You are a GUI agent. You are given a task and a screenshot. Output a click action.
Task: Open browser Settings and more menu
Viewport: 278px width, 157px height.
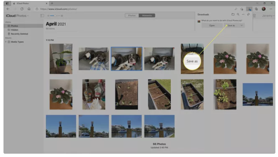271,9
